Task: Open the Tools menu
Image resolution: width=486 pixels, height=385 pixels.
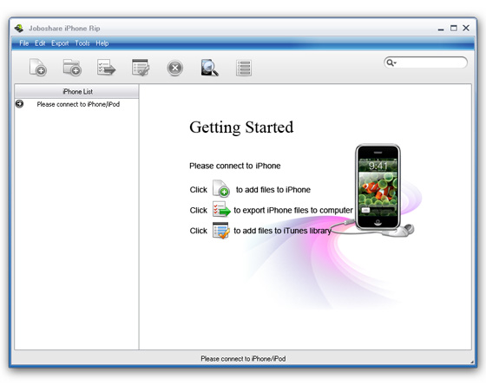Action: [82, 43]
